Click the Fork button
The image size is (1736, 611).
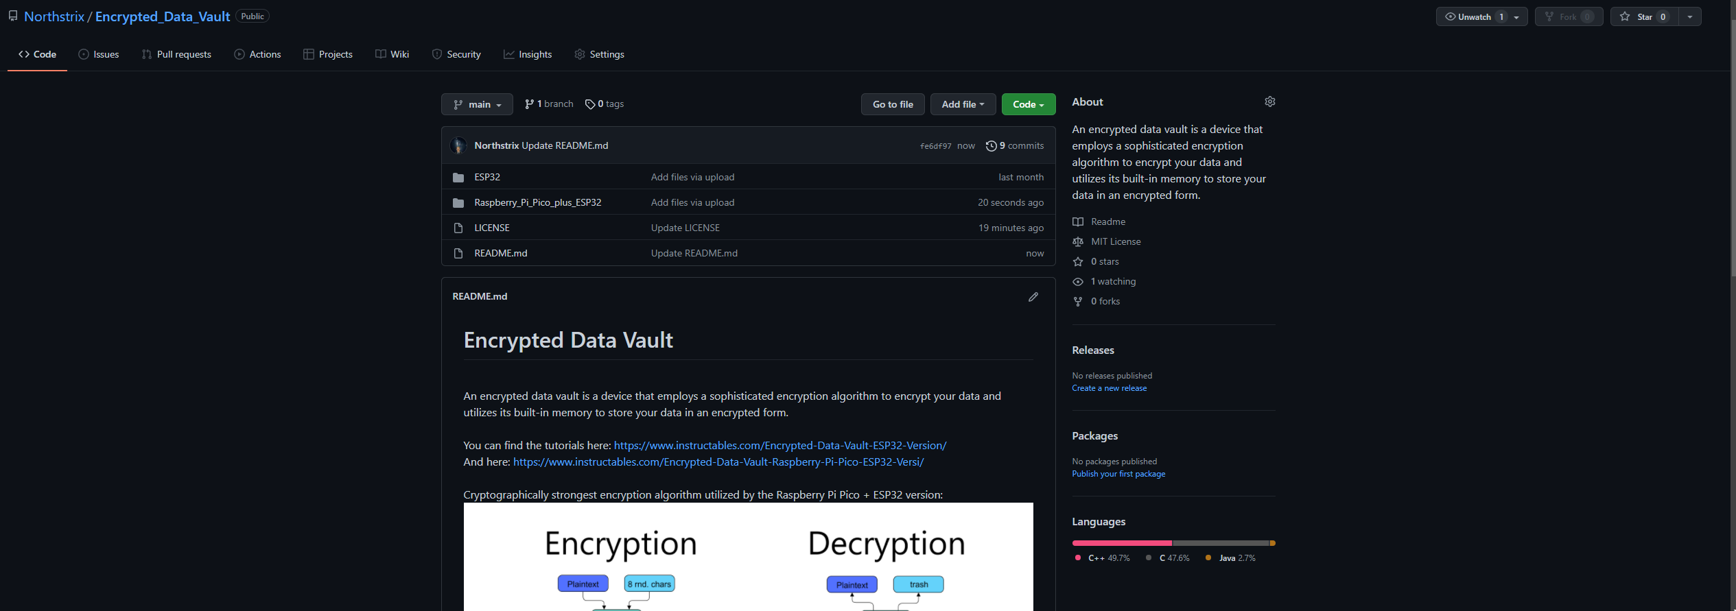[x=1569, y=16]
